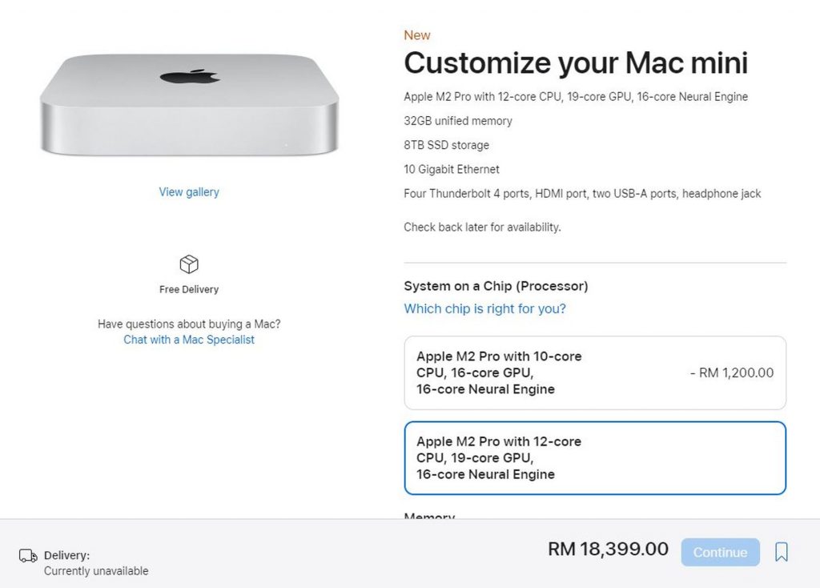The image size is (820, 588).
Task: Click the bookmark save icon
Action: 782,552
